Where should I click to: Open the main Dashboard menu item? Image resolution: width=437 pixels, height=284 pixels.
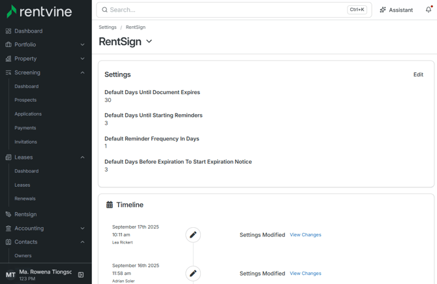click(29, 31)
